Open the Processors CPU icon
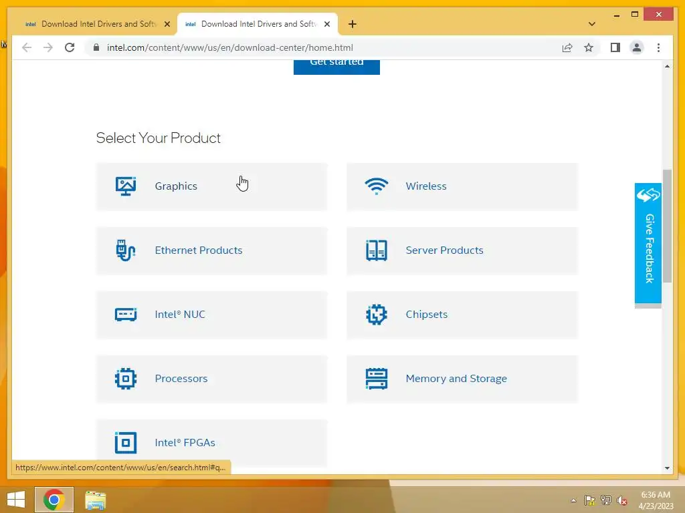This screenshot has height=513, width=685. (x=125, y=379)
